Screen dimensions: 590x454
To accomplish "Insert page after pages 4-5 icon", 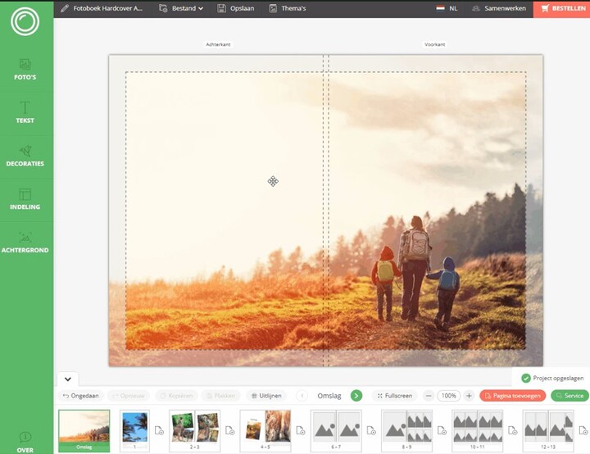I will click(301, 430).
